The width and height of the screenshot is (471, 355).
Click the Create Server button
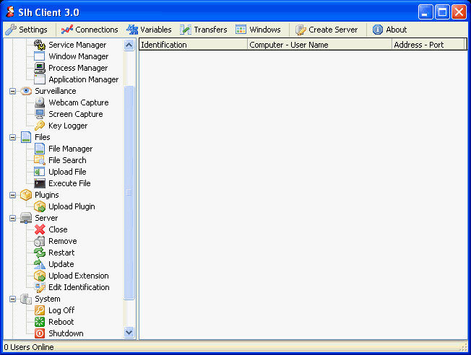tap(326, 30)
